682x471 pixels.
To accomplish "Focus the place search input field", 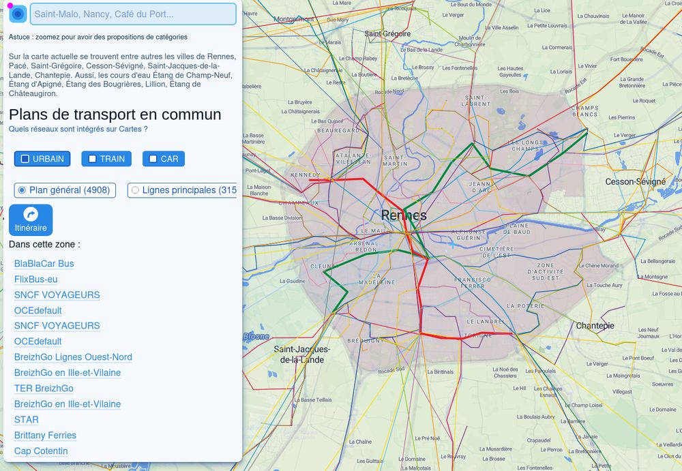I will [133, 14].
